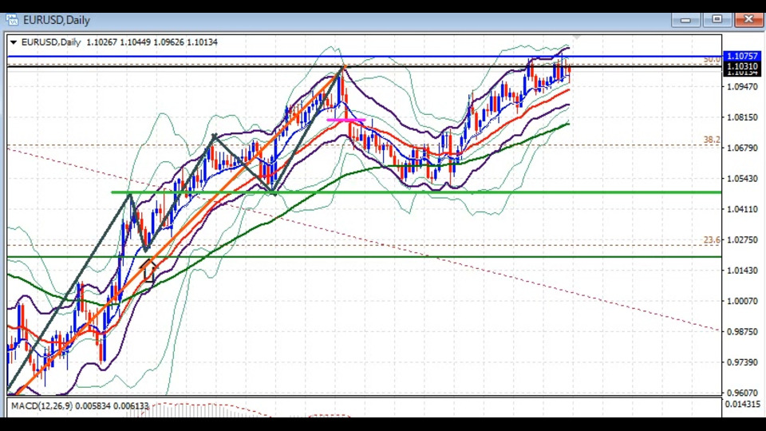Minimize the EURUSD Daily chart window

tap(685, 20)
